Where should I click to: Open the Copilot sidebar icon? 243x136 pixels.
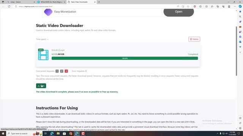pyautogui.click(x=240, y=6)
